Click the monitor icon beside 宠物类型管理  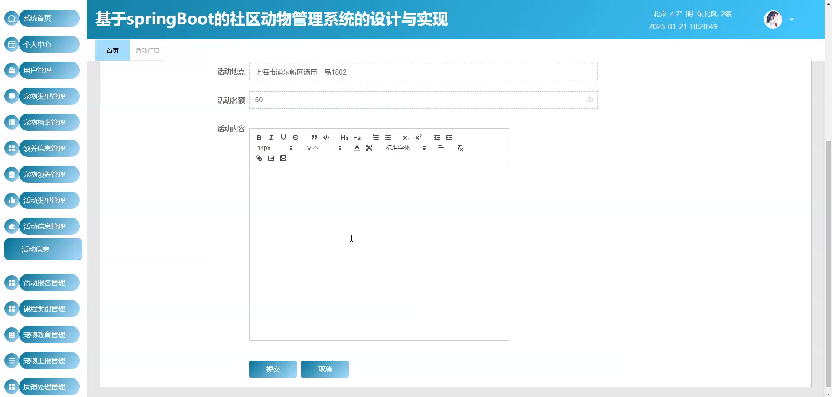pyautogui.click(x=12, y=96)
